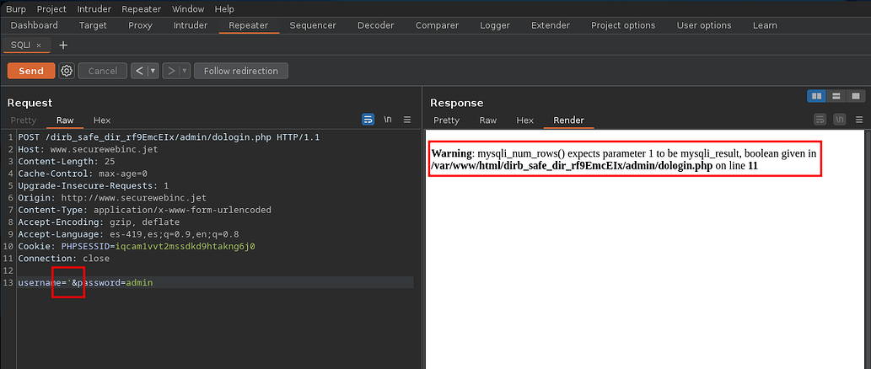The height and width of the screenshot is (369, 871).
Task: Switch to top-bottom stacked layout view
Action: coord(836,96)
